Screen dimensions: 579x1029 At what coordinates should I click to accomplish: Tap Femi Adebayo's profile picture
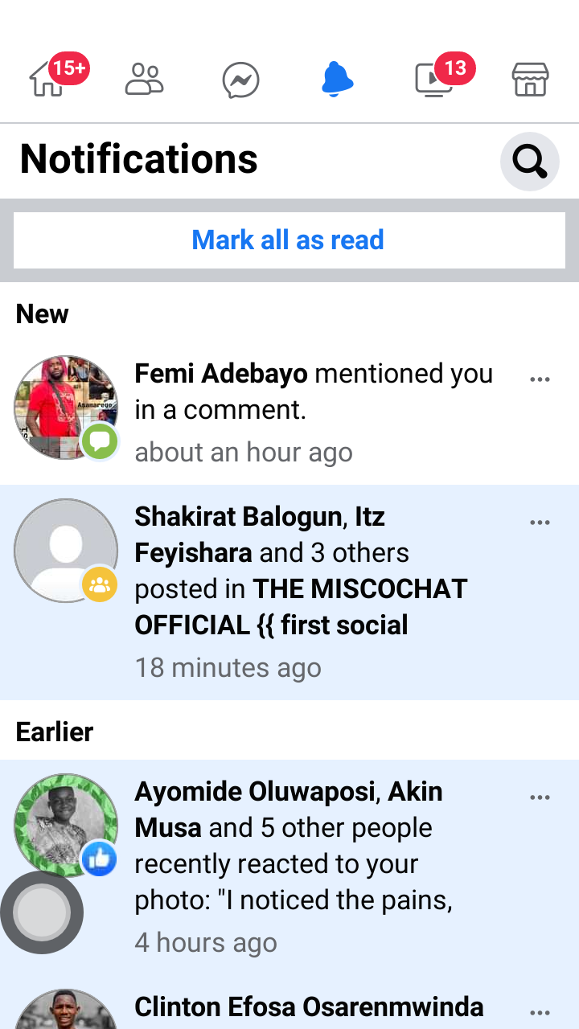click(64, 406)
